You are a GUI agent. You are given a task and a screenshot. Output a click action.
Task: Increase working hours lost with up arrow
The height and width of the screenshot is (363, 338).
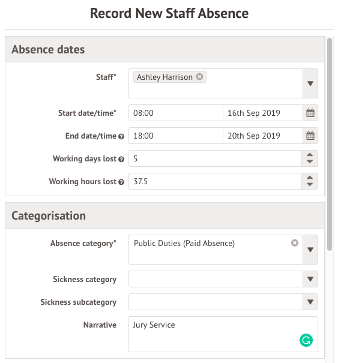pyautogui.click(x=310, y=178)
